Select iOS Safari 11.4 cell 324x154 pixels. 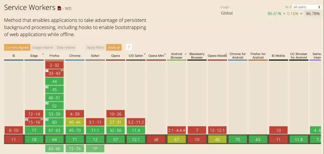(x=136, y=130)
